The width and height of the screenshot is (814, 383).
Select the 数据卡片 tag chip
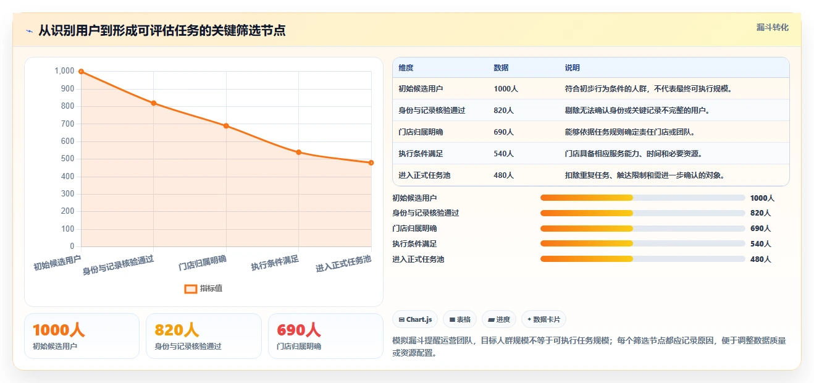[543, 319]
